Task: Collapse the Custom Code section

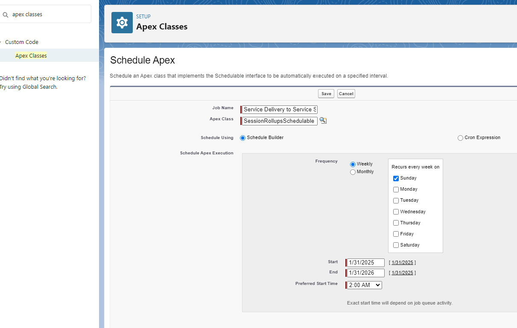Action: click(1, 42)
